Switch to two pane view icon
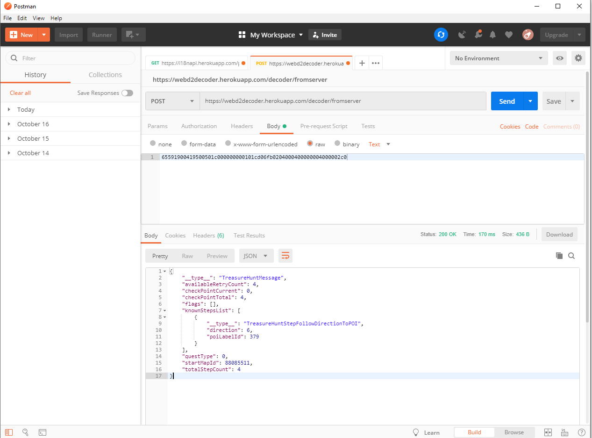 click(549, 432)
